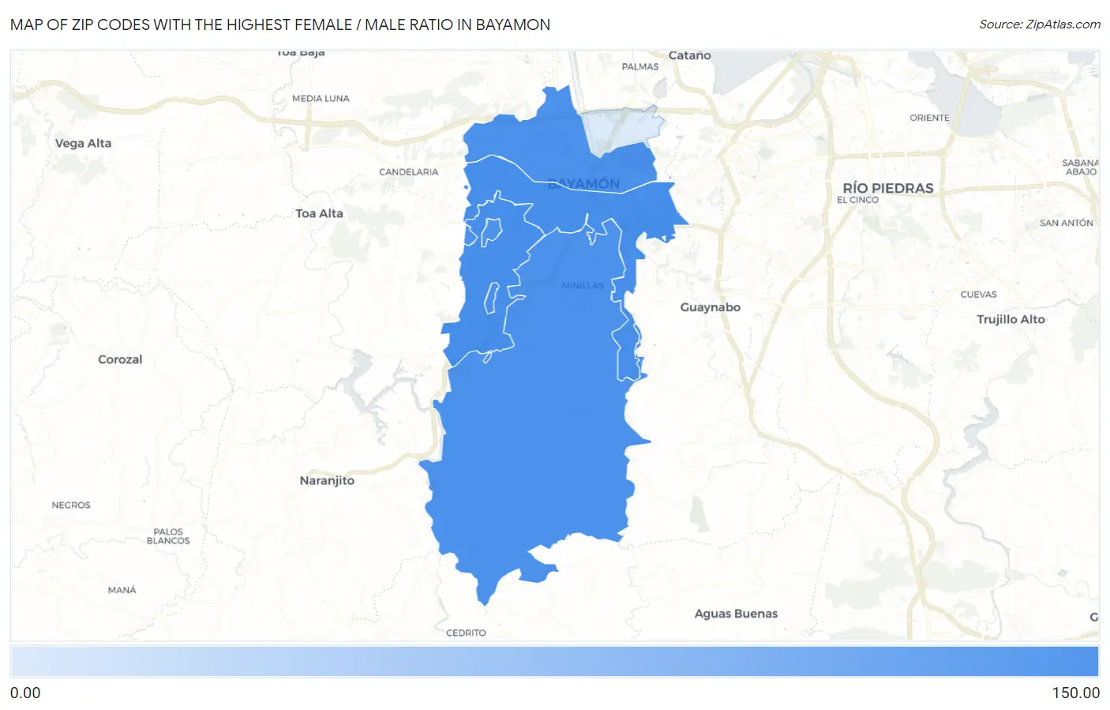Click the MINILLAS label inside the map
1110x710 pixels.
[583, 285]
